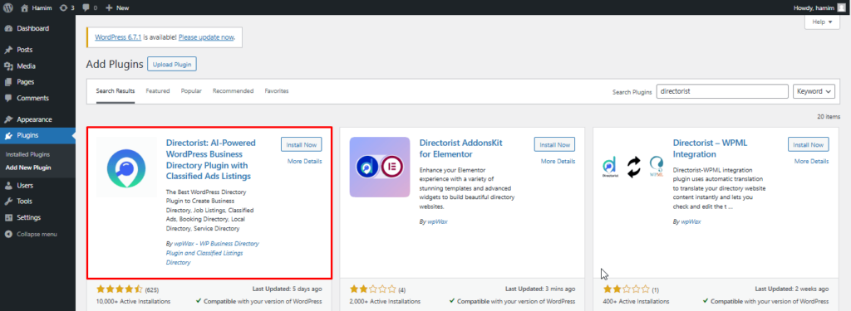Viewport: 851px width, 311px height.
Task: Click the Hamim site home icon
Action: pos(24,8)
